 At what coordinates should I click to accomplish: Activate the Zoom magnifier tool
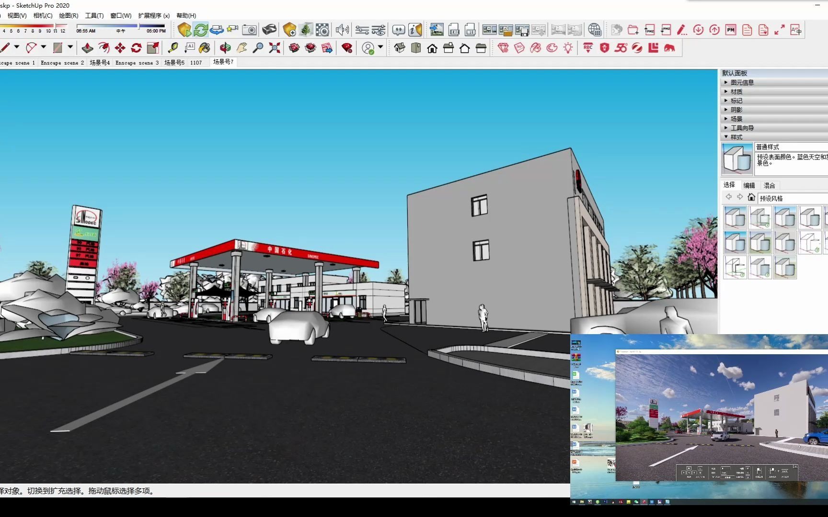coord(259,47)
